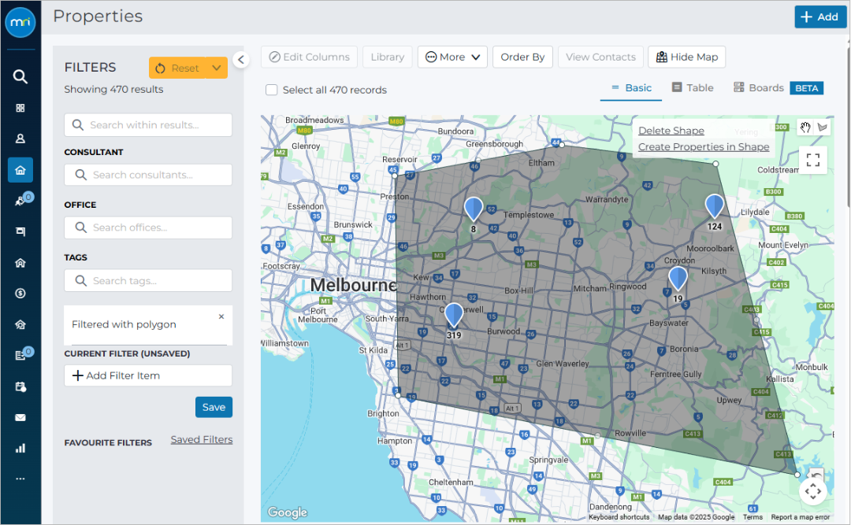Collapse the filters panel with arrow
851x525 pixels.
(x=241, y=60)
